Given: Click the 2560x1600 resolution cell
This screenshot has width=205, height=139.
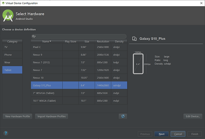Looking at the screenshot, I should [x=103, y=78].
